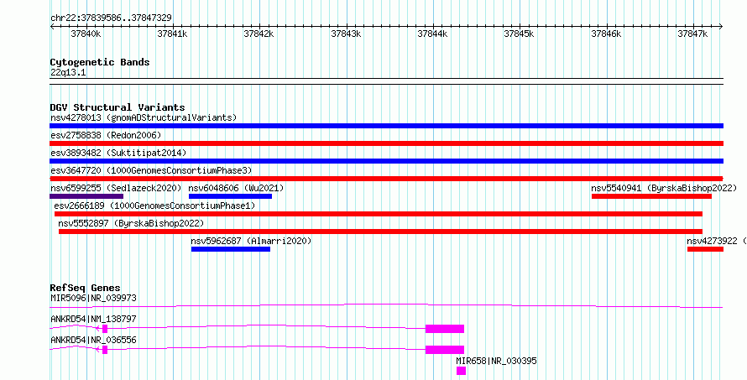Open variant nsv4278013 gnomADStructuralVariants label
The image size is (747, 380).
[x=144, y=117]
